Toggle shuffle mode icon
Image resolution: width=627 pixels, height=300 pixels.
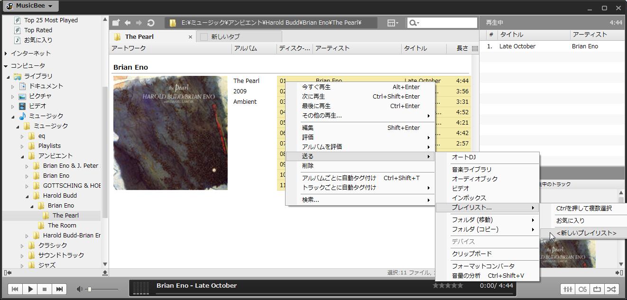(612, 289)
